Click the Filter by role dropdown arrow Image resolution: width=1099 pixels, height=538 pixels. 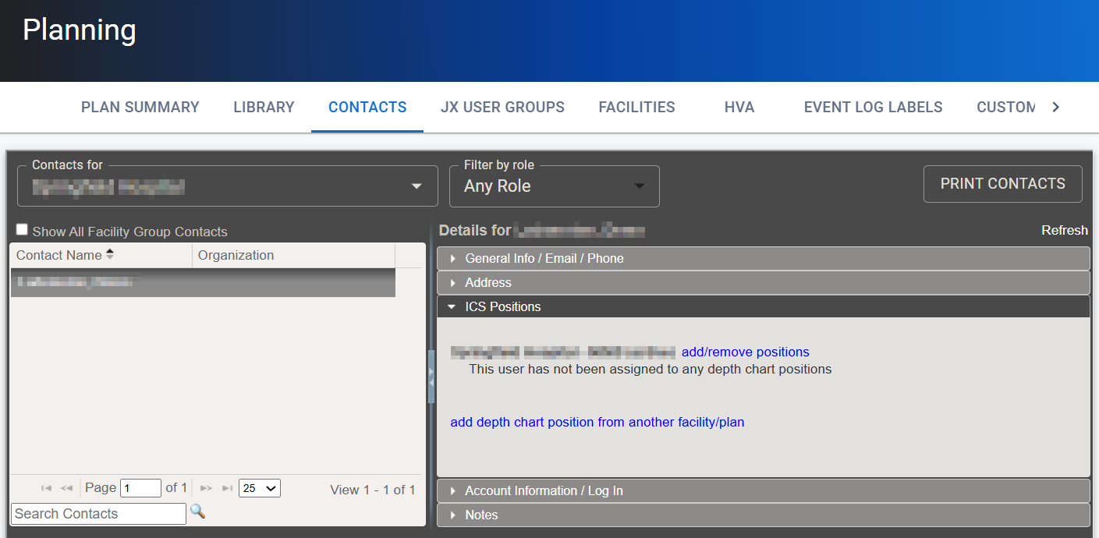[640, 186]
